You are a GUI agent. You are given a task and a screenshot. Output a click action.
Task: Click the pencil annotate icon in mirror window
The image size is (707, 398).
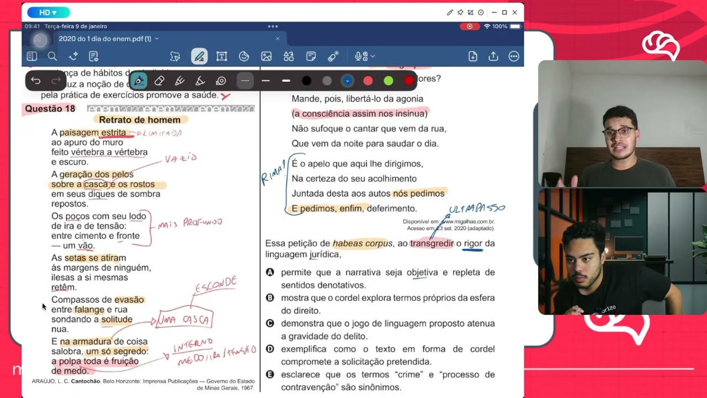tap(450, 12)
